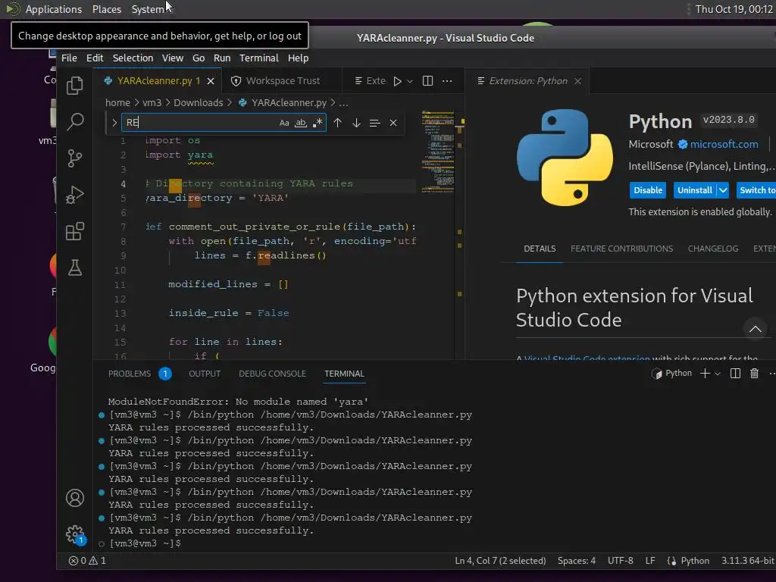Split the editor right

(427, 80)
